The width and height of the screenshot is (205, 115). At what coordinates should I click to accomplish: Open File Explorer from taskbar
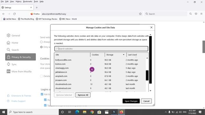pyautogui.click(x=85, y=112)
